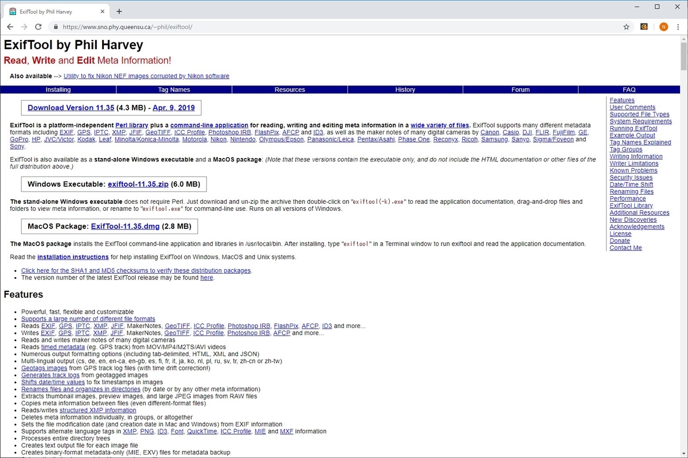Image resolution: width=688 pixels, height=458 pixels.
Task: Follow the Perl library link
Action: click(x=132, y=125)
